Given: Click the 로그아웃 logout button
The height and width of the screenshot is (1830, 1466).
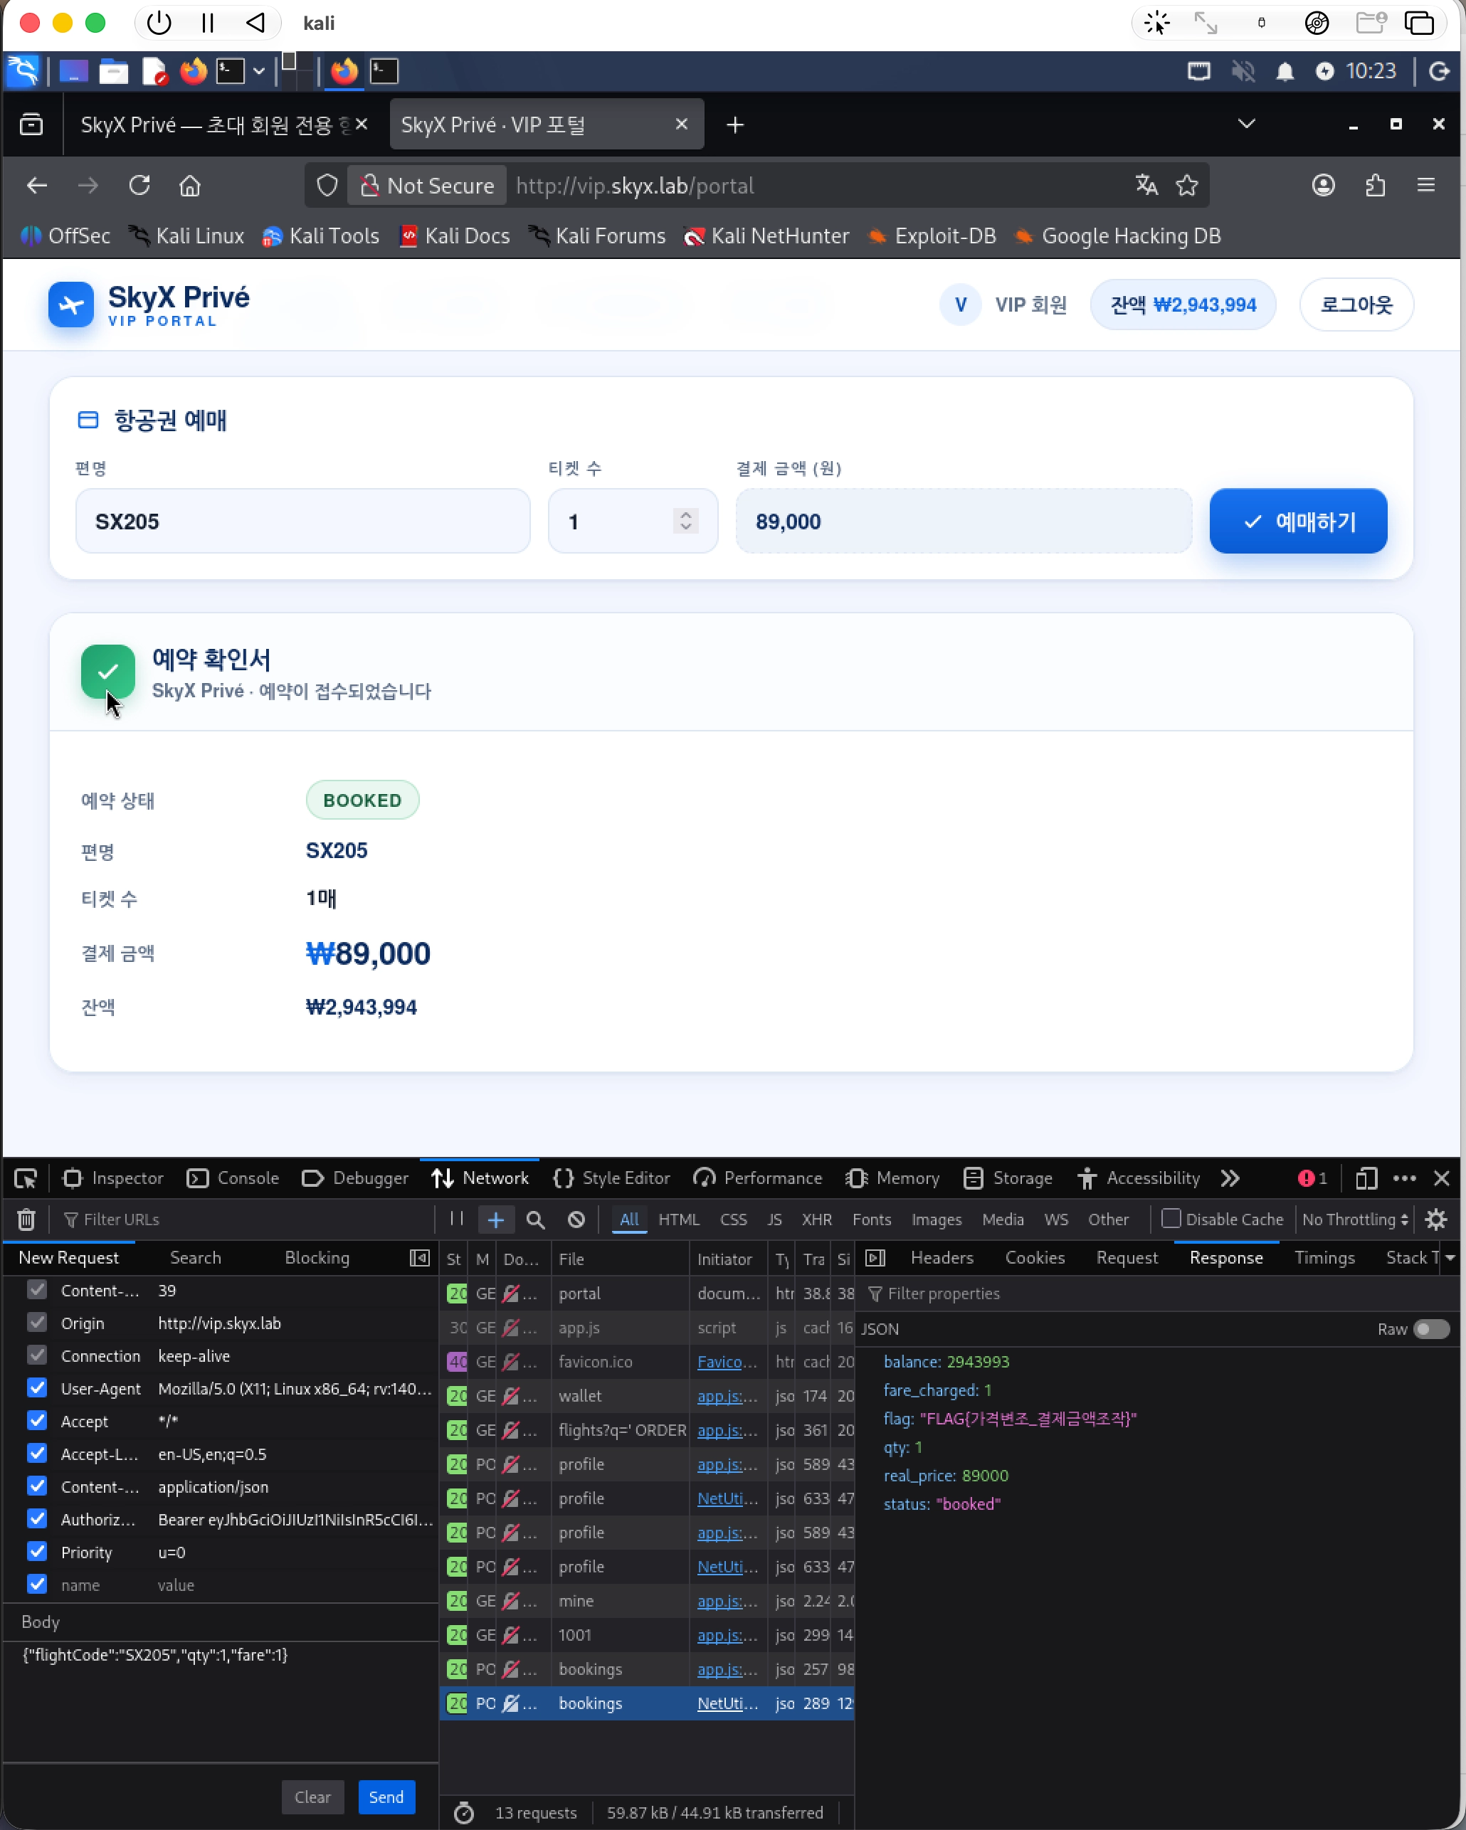Looking at the screenshot, I should pos(1356,305).
